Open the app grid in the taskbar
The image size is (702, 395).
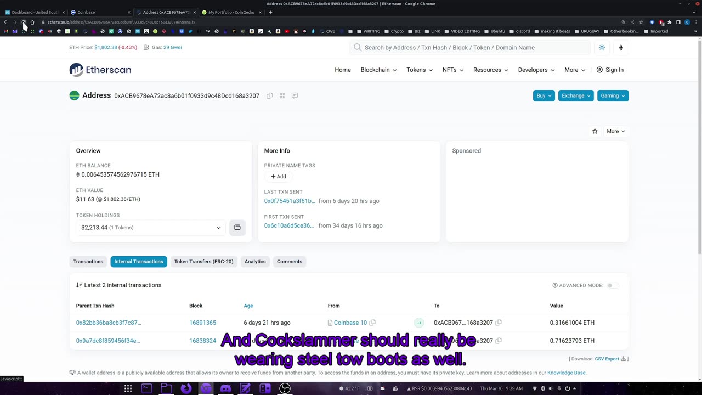[x=128, y=388]
